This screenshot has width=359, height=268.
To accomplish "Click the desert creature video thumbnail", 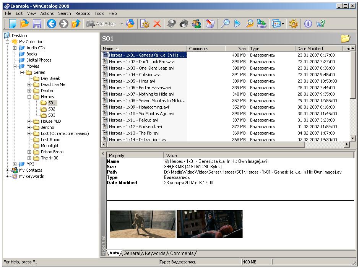I will pos(142,224).
